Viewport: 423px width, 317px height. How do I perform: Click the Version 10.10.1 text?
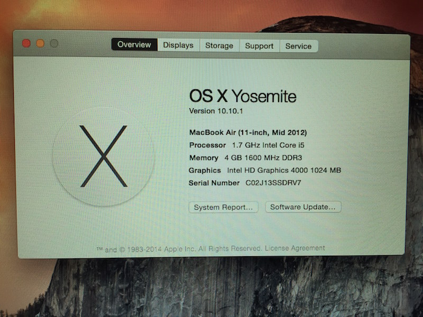[x=216, y=111]
